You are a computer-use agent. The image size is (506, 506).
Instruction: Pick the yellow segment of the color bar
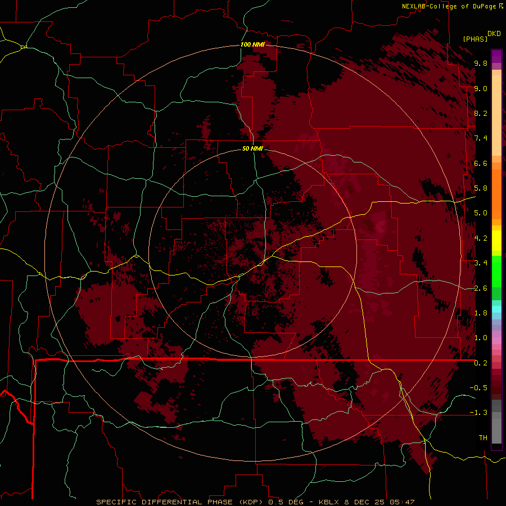pos(496,241)
